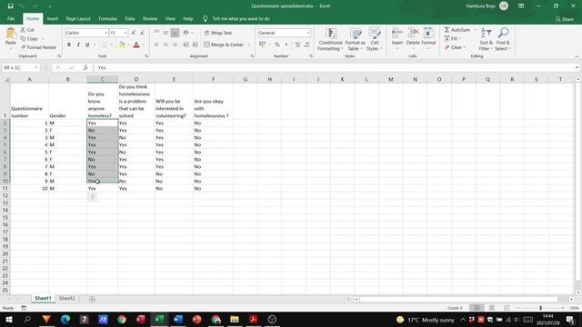Open Chrome from the taskbar
This screenshot has width=582, height=327.
(121, 319)
